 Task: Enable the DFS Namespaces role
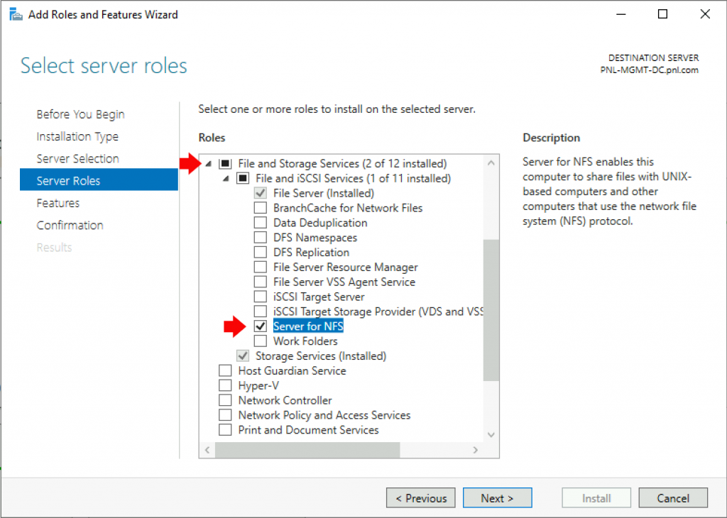[x=260, y=237]
